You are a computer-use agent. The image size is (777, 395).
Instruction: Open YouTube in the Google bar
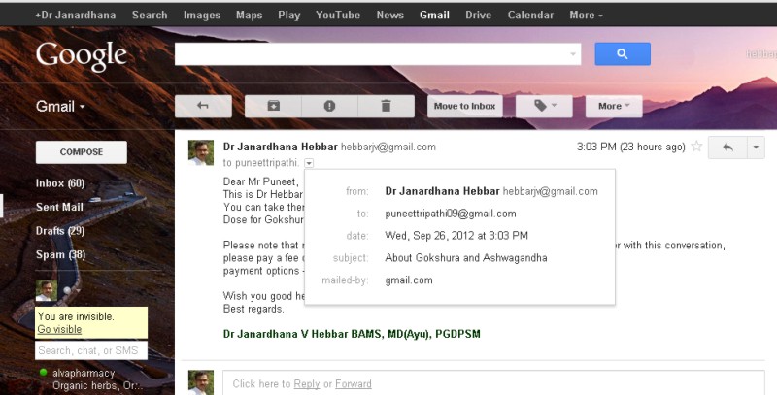coord(338,15)
